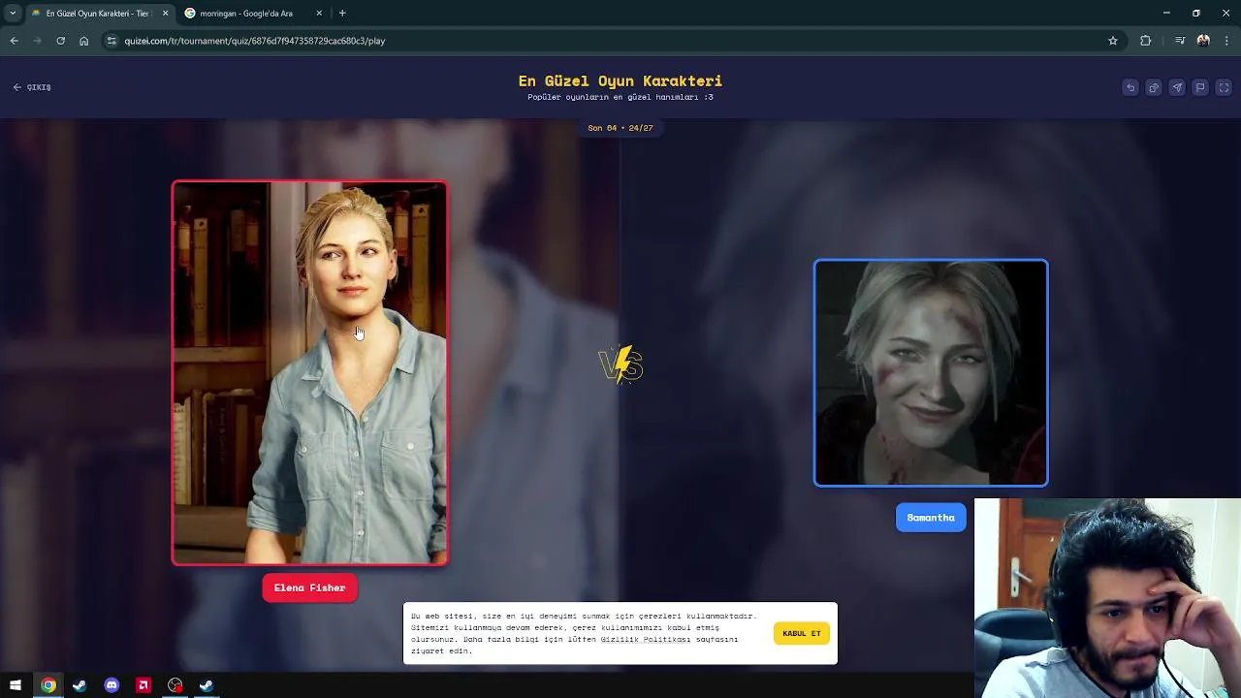Click the Chrome icon in the taskbar
The height and width of the screenshot is (698, 1241).
[48, 685]
